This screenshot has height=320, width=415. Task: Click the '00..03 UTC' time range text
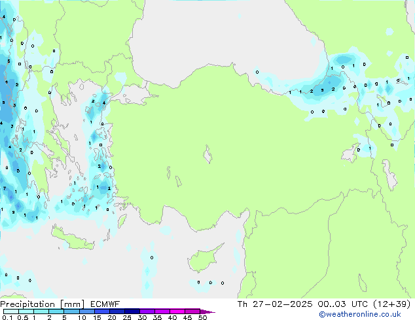click(343, 304)
